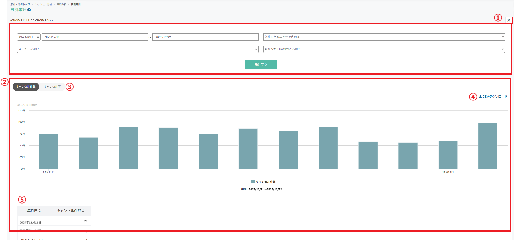Click the first bar above 12月11日
This screenshot has height=240, width=514.
tap(49, 151)
